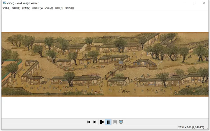
Task: Skip to the next image
Action: 95,122
